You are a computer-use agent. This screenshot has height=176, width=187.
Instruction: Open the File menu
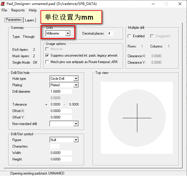point(4,10)
